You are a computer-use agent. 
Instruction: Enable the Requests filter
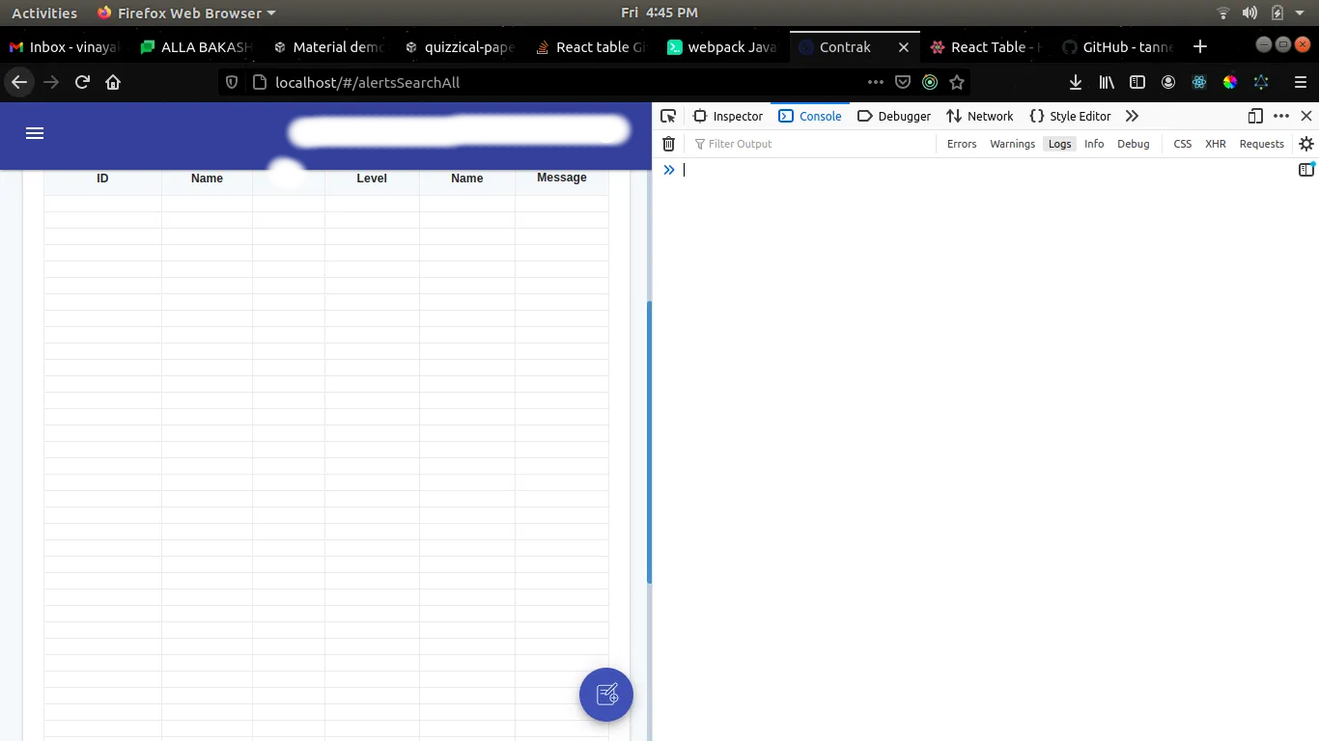(1262, 144)
